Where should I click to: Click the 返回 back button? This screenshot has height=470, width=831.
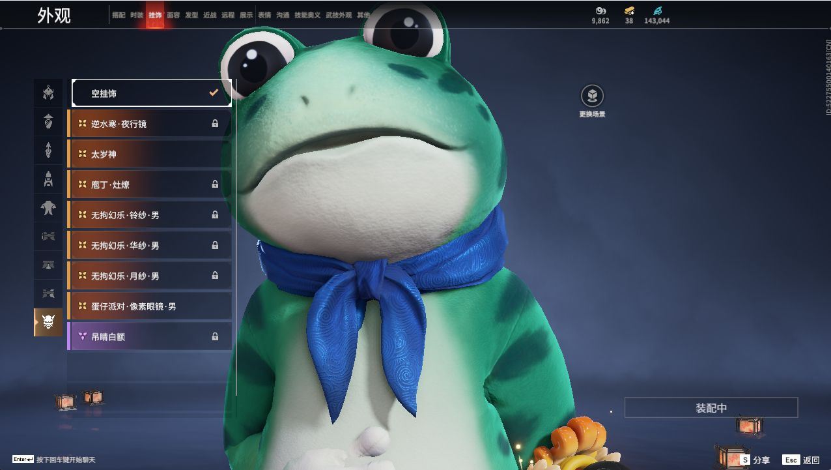[802, 460]
